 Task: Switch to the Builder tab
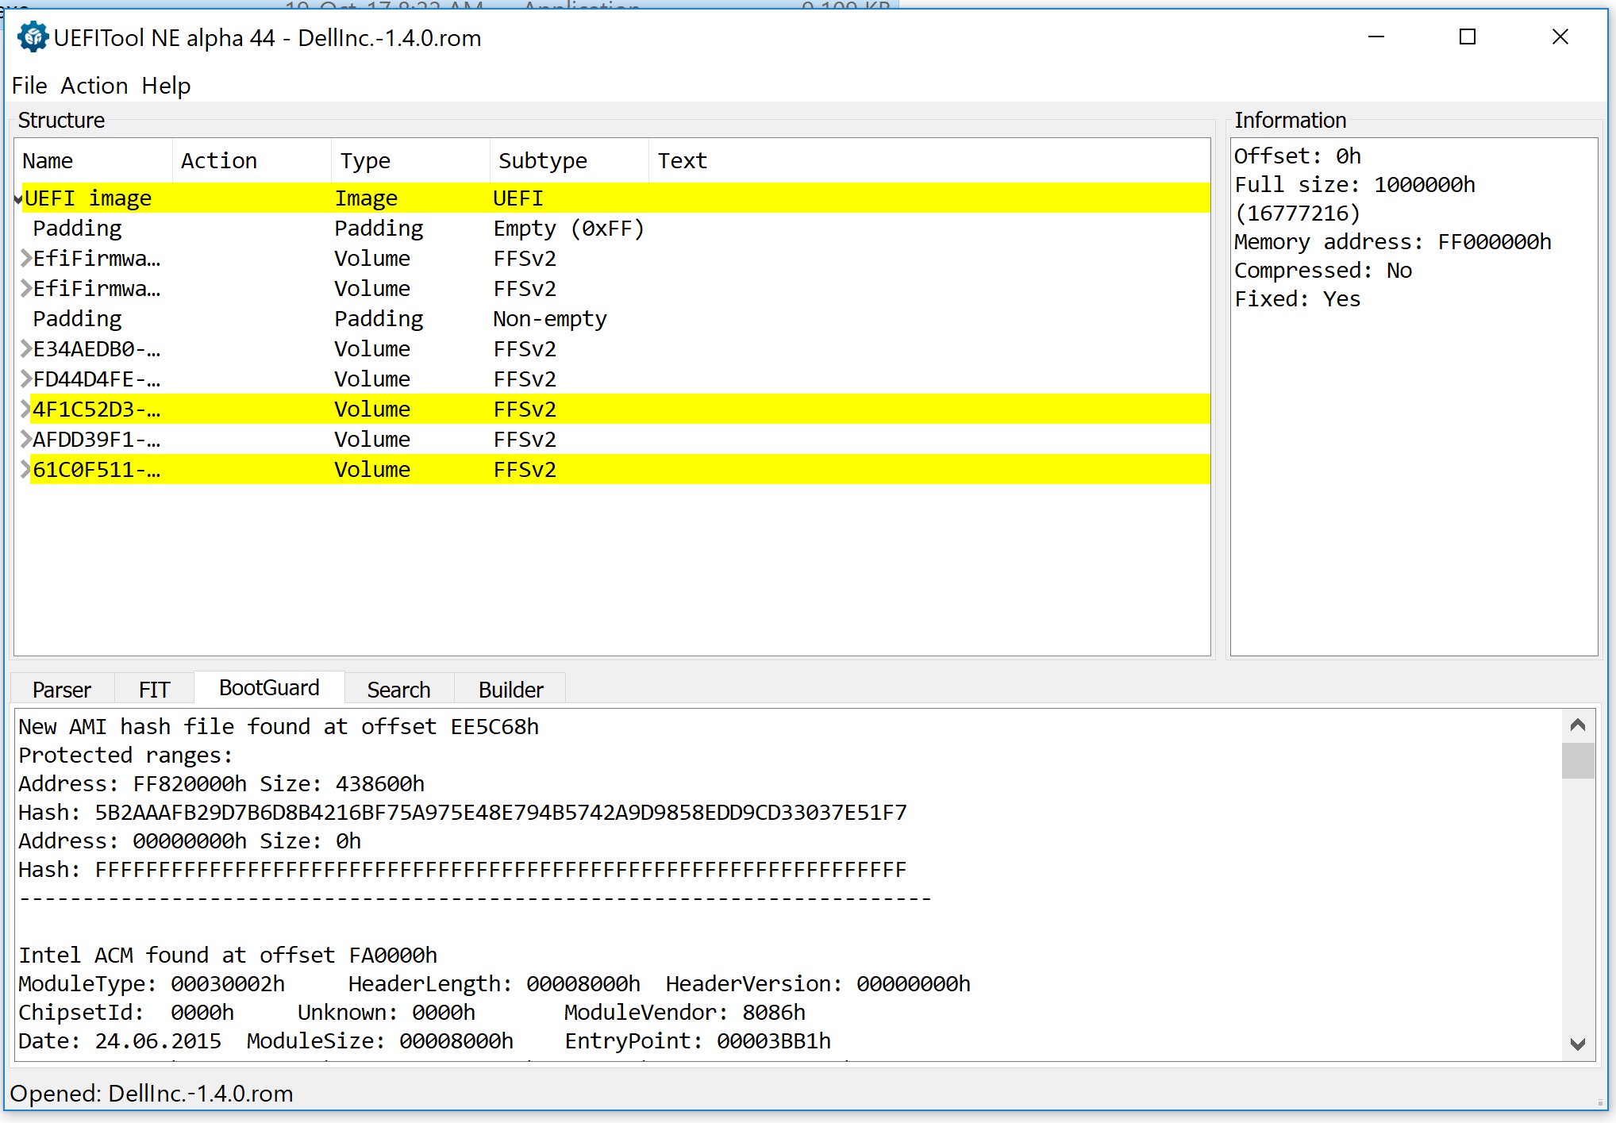pyautogui.click(x=510, y=689)
